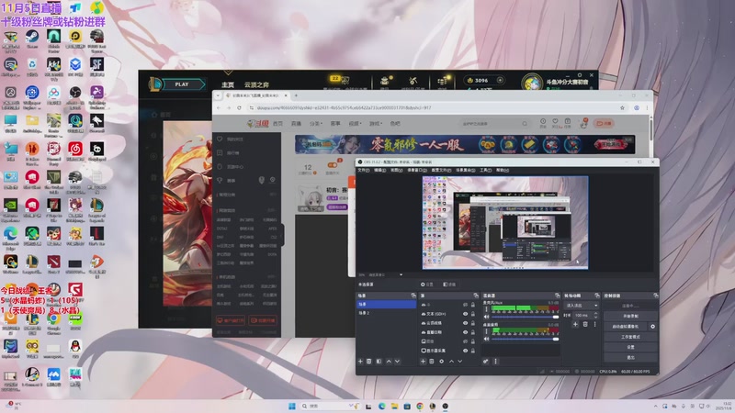Delete scene transition with trash icon
Viewport: 735px width, 413px height.
click(585, 324)
